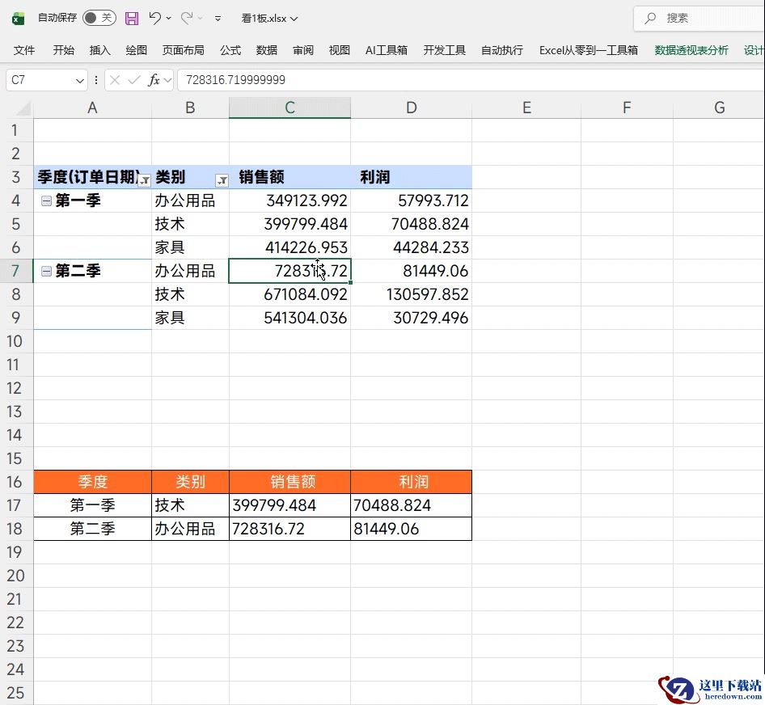
Task: Collapse the 第二季 pivot group
Action: point(46,272)
